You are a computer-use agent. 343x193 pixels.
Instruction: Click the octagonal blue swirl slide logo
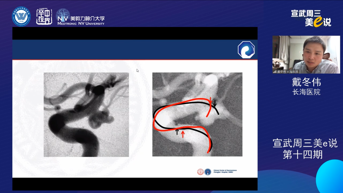(x=246, y=50)
